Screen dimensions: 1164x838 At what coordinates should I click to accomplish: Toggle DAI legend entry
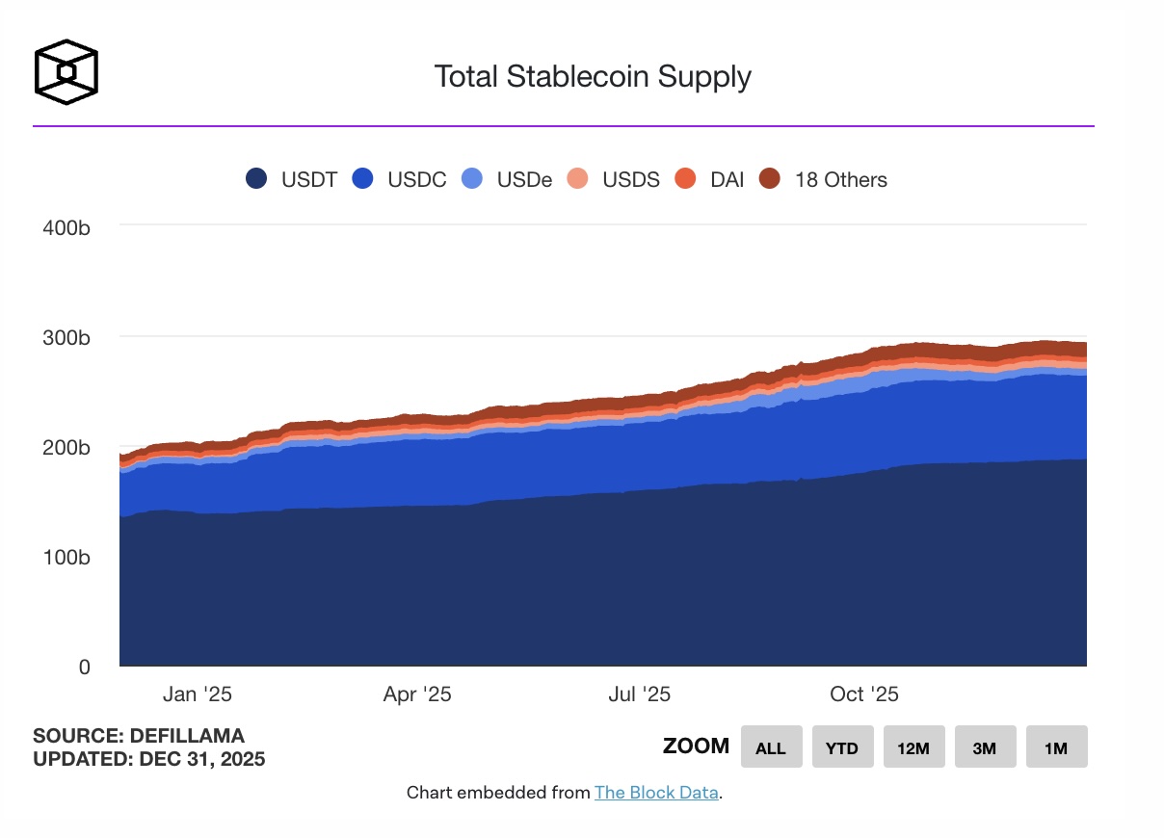[x=685, y=179]
